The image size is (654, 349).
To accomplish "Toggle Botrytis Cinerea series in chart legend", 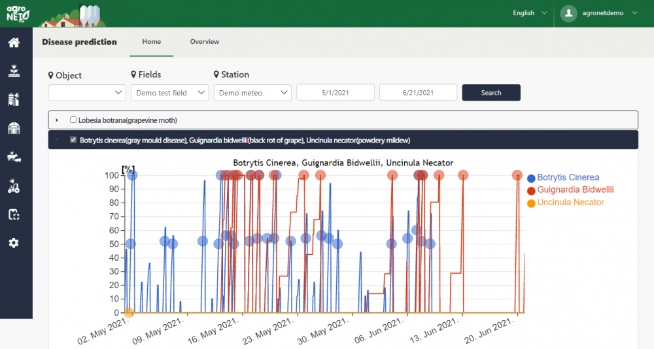I will tap(568, 178).
